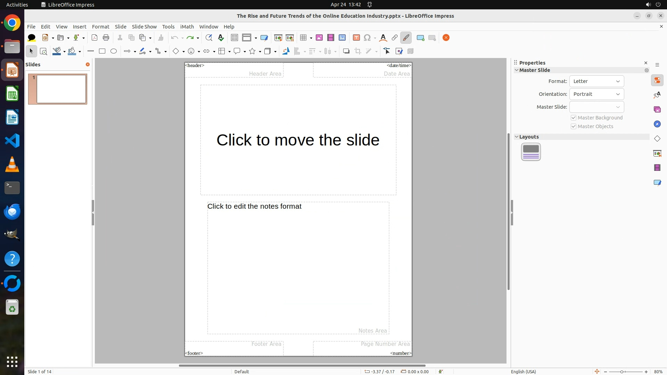
Task: Click the Print icon in toolbar
Action: pos(106,38)
